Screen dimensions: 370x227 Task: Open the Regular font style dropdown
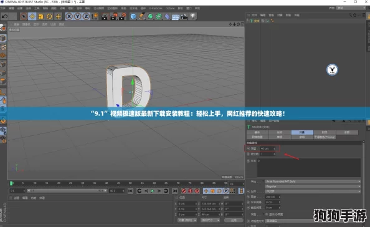(313, 186)
